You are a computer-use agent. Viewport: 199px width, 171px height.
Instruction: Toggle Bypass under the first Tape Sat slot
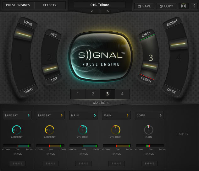[x=17, y=163]
